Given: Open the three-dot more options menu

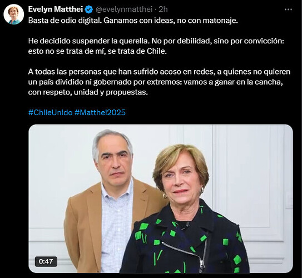Looking at the screenshot, I should pyautogui.click(x=288, y=9).
